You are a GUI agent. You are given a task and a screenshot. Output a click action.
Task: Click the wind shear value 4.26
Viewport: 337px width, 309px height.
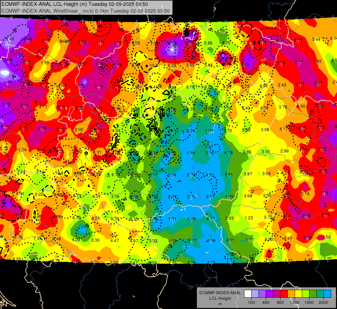click(x=285, y=173)
